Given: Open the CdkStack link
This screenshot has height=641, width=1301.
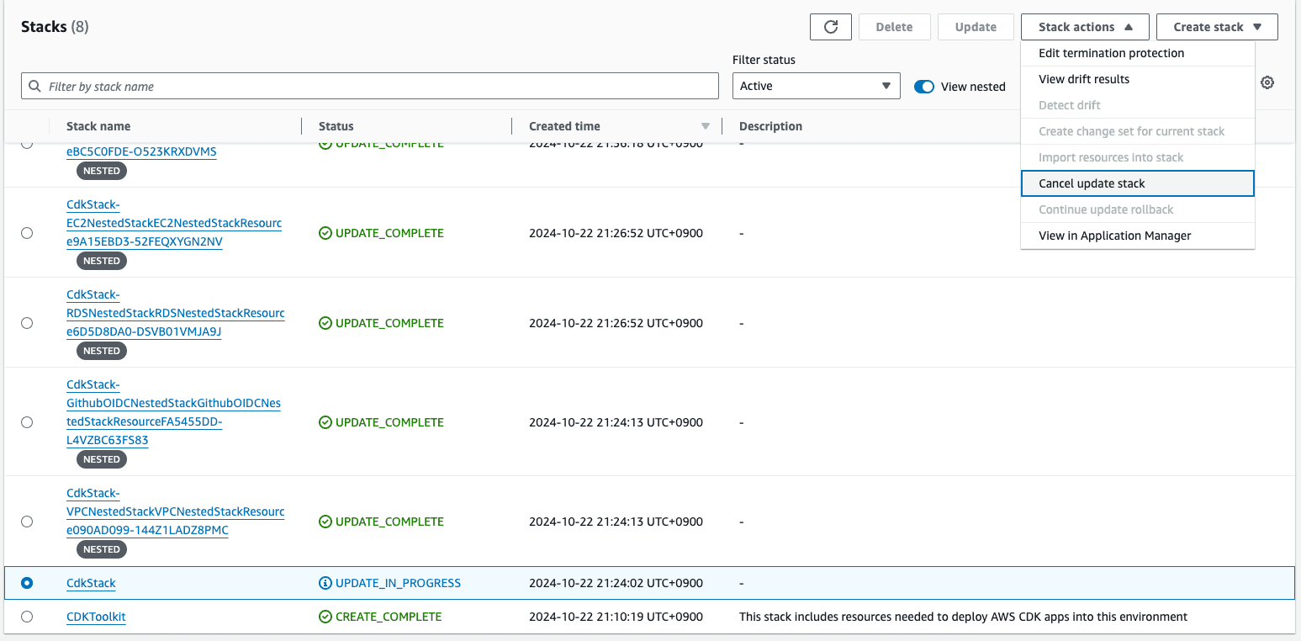Looking at the screenshot, I should 91,583.
